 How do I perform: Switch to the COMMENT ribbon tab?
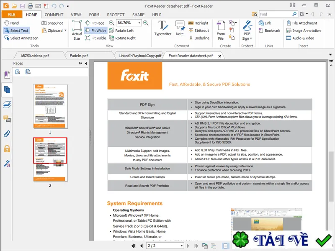(x=54, y=15)
